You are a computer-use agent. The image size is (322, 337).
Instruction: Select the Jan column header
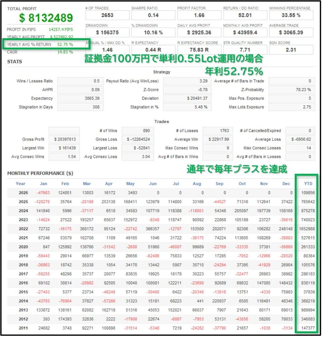point(44,184)
